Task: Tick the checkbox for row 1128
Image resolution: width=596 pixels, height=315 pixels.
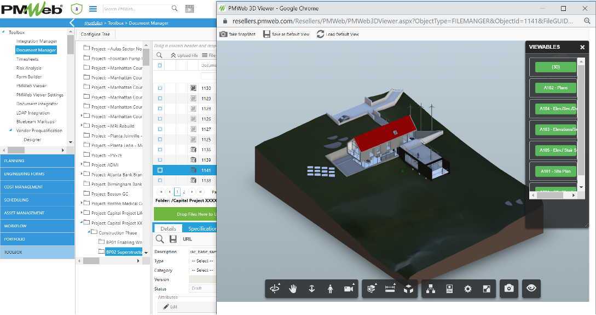Action: tap(160, 109)
